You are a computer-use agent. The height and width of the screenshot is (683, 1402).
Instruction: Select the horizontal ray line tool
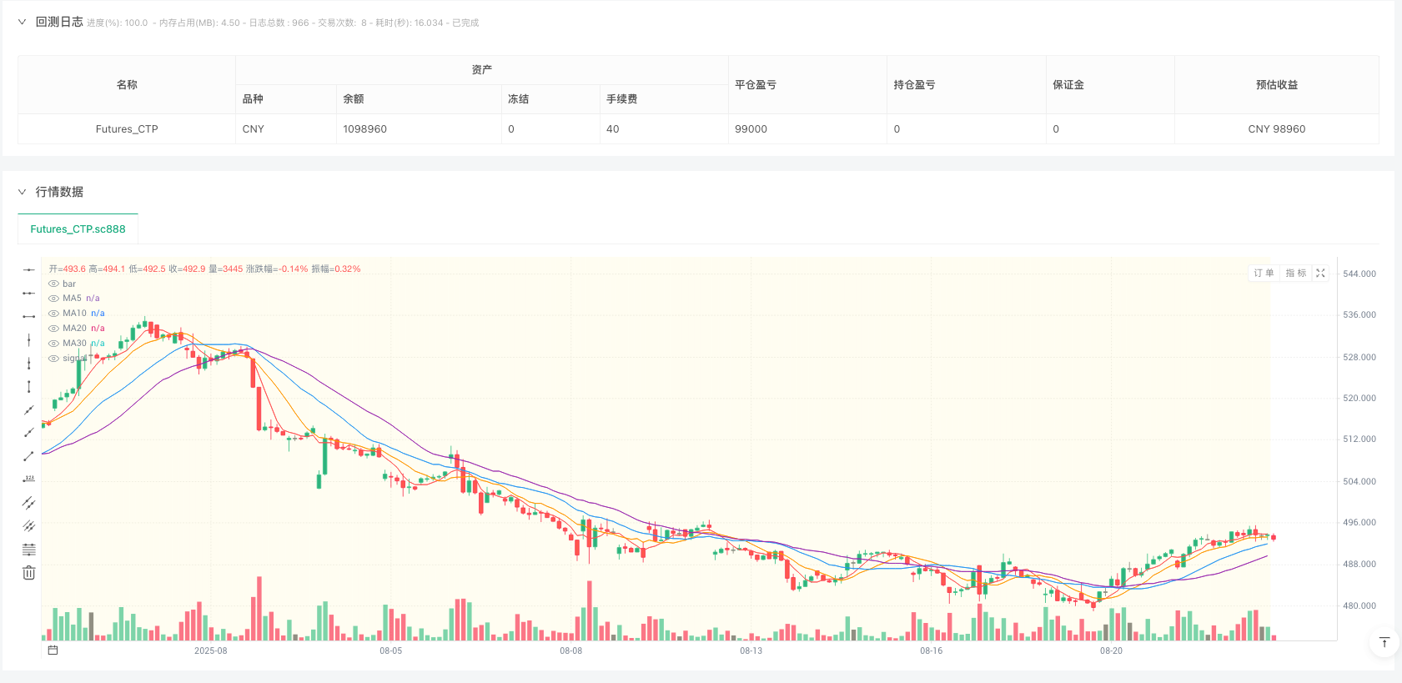[x=28, y=293]
